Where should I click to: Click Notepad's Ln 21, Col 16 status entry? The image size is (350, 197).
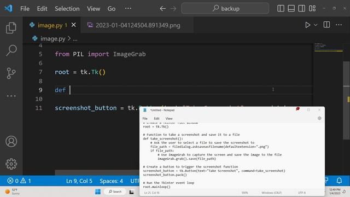pos(152,193)
